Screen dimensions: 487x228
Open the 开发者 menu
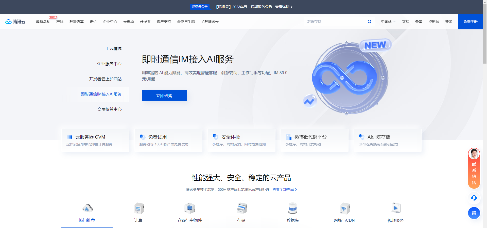145,22
